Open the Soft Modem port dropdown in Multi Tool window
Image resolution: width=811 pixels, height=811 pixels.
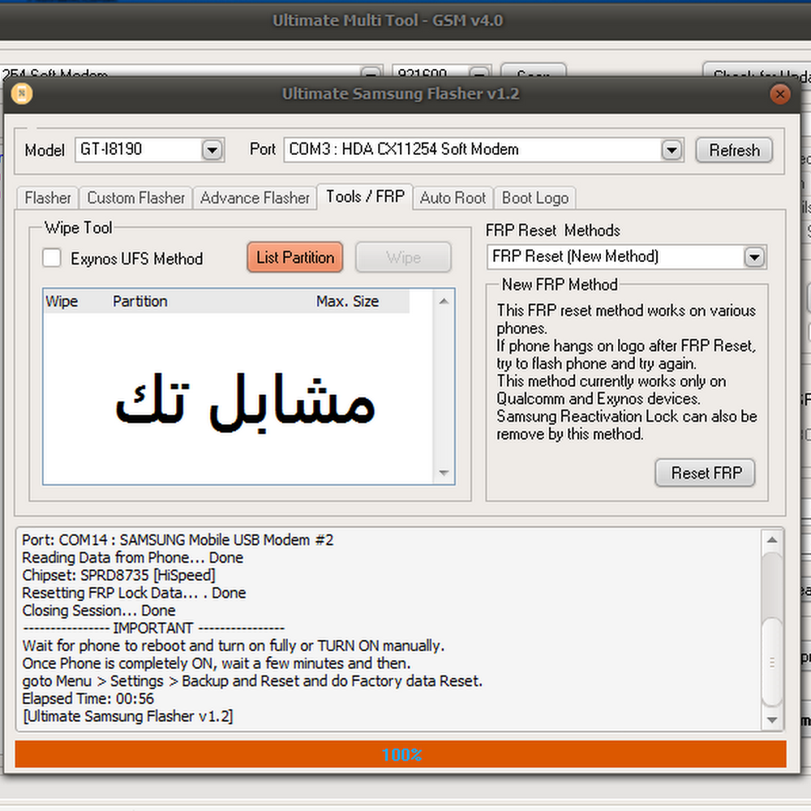pos(371,72)
